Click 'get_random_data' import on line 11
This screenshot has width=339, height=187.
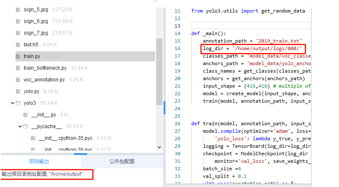pyautogui.click(x=283, y=11)
